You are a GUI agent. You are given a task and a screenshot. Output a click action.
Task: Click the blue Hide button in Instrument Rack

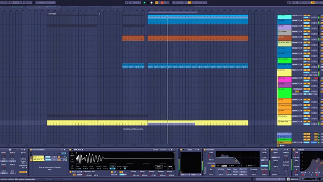64,154
